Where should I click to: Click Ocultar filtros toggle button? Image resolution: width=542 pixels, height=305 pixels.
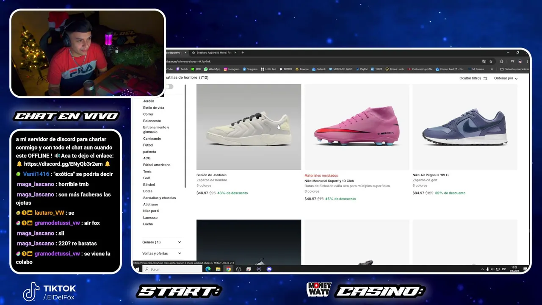tap(473, 78)
